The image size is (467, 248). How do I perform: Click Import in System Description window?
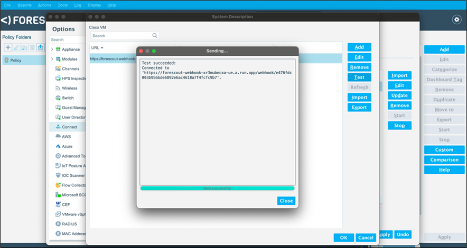pyautogui.click(x=359, y=97)
